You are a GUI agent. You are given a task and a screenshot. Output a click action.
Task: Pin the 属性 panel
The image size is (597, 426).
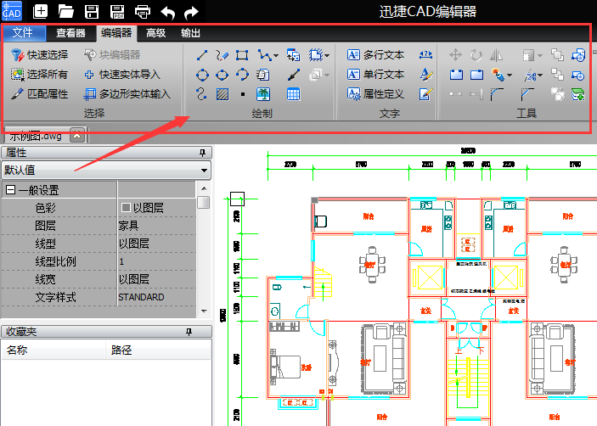pos(203,153)
